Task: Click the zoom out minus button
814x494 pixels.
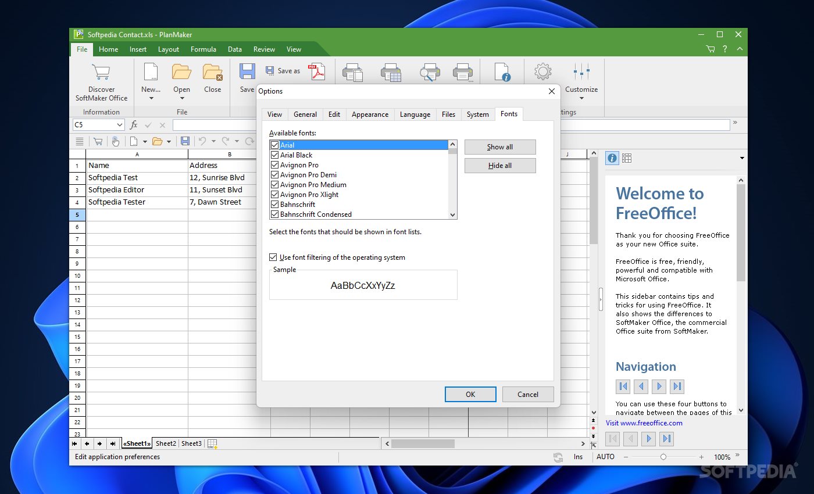Action: [x=626, y=457]
